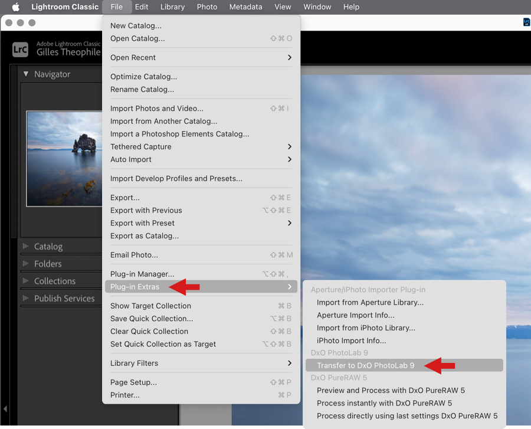The height and width of the screenshot is (429, 531).
Task: Open the Edit menu
Action: click(142, 6)
